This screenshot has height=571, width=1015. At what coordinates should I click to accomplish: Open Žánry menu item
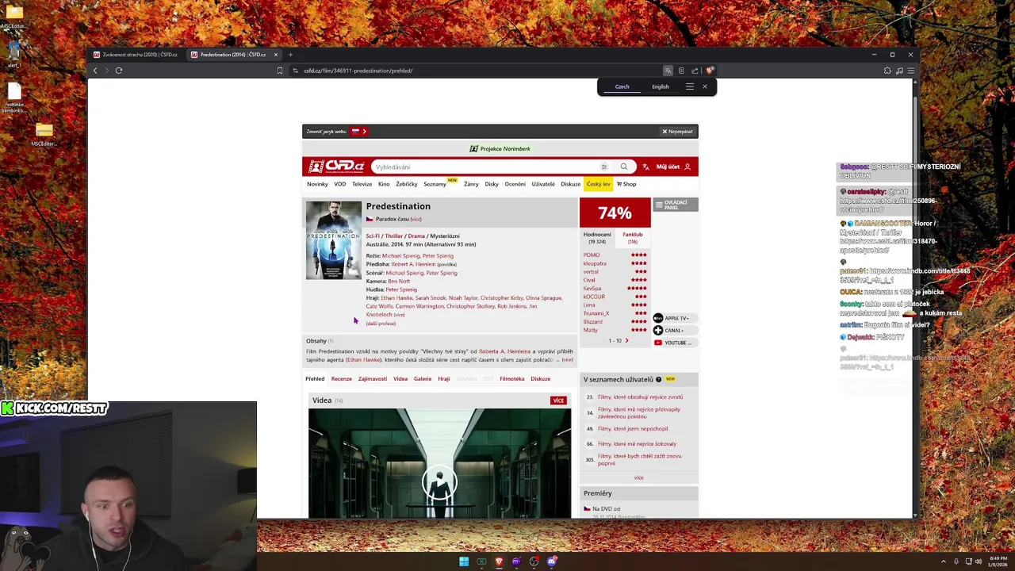click(x=471, y=184)
